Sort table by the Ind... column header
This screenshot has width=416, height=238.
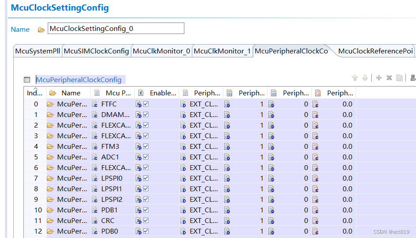35,93
